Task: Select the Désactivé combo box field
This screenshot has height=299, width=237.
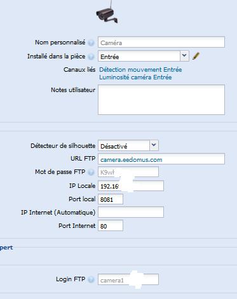Action: (x=124, y=145)
